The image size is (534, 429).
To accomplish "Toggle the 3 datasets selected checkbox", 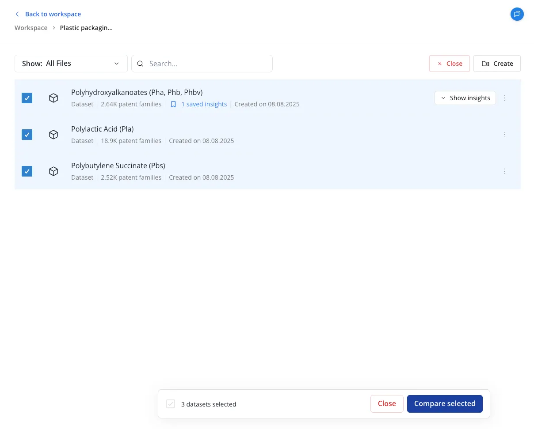I will 171,404.
